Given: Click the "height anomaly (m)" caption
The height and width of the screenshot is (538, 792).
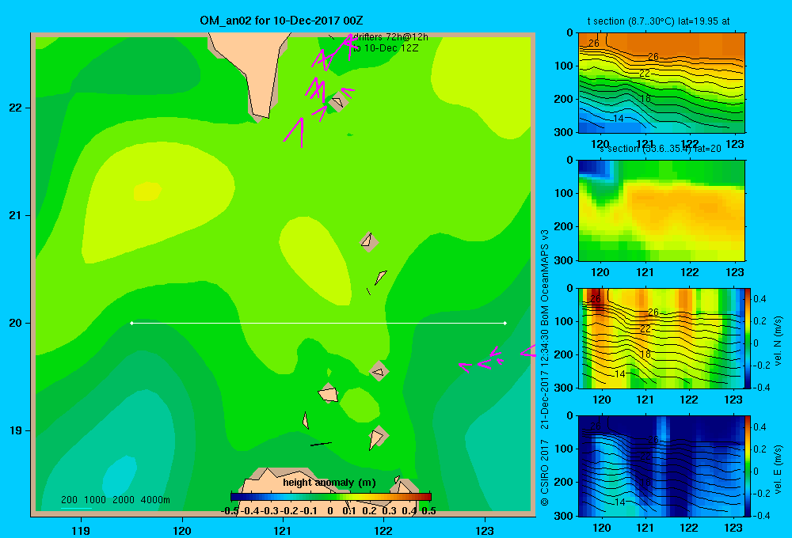Looking at the screenshot, I should point(329,483).
